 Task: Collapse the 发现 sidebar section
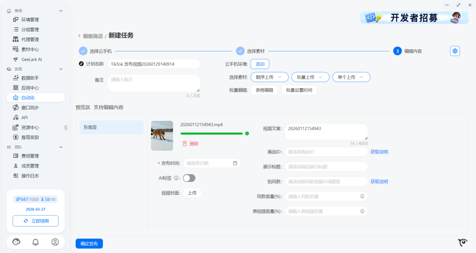61,69
